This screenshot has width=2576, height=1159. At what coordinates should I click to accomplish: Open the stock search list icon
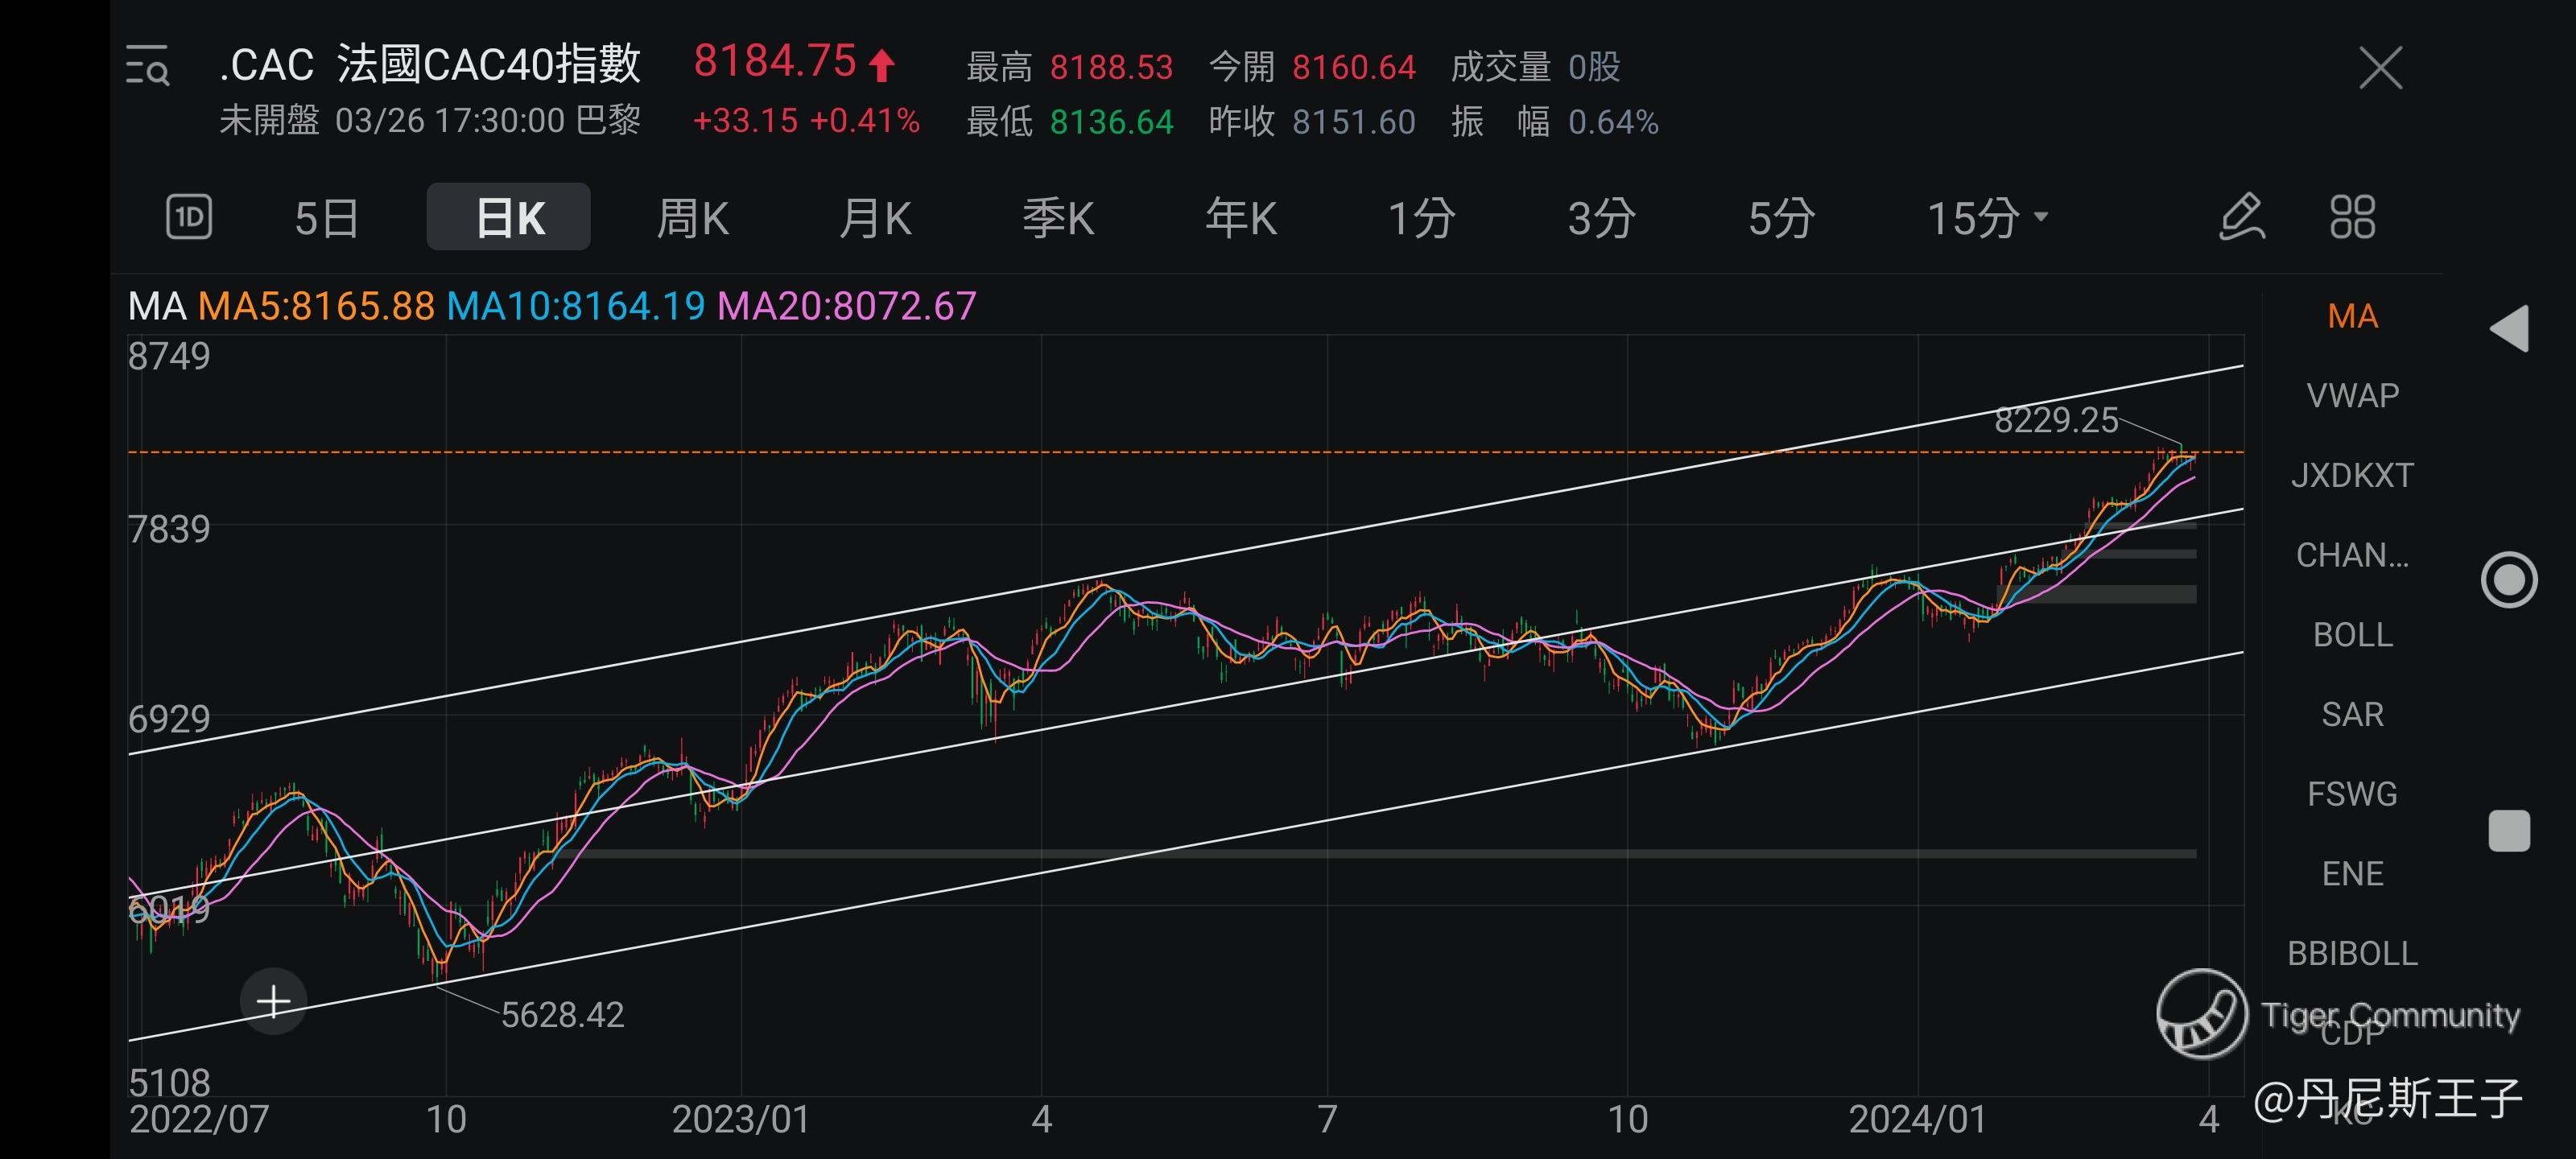tap(147, 66)
